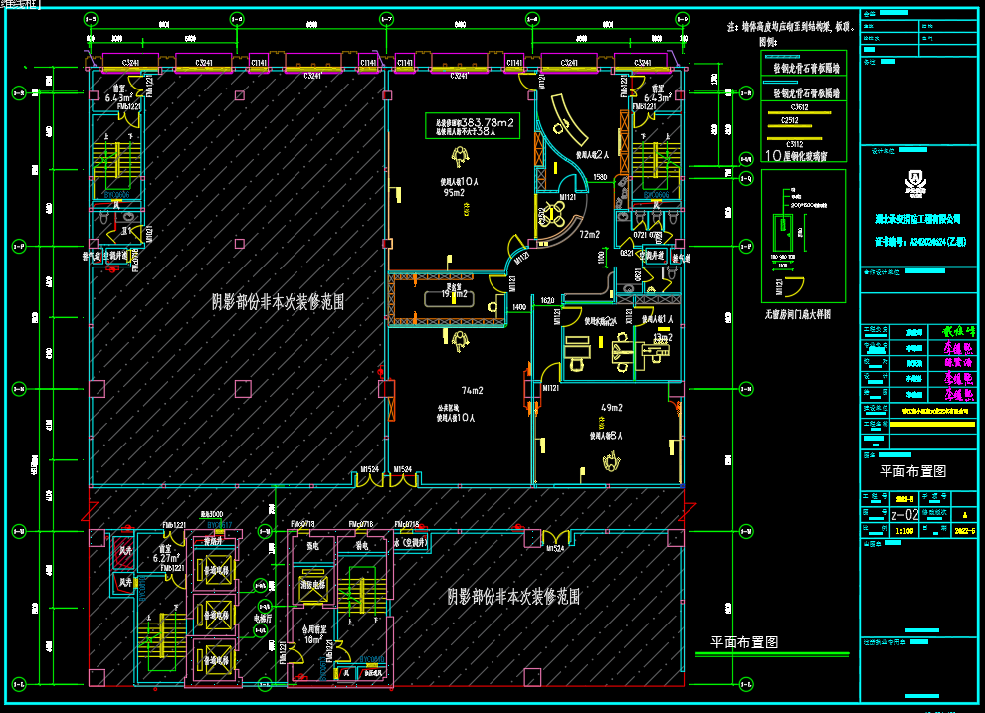Select the 2022-5 date cell
This screenshot has height=713, width=985.
point(966,531)
